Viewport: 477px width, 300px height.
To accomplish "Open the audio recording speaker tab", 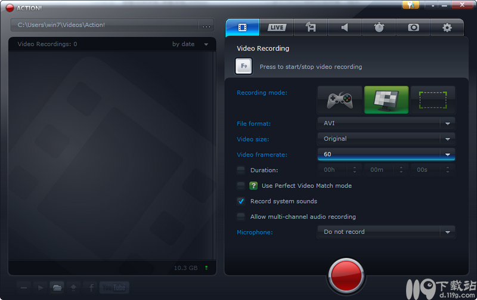I will [345, 27].
